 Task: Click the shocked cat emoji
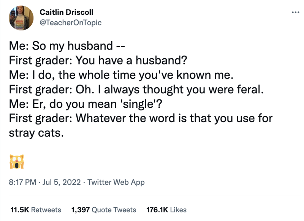coord(16,162)
